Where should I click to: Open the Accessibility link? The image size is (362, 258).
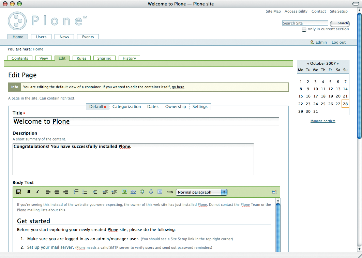click(x=296, y=11)
